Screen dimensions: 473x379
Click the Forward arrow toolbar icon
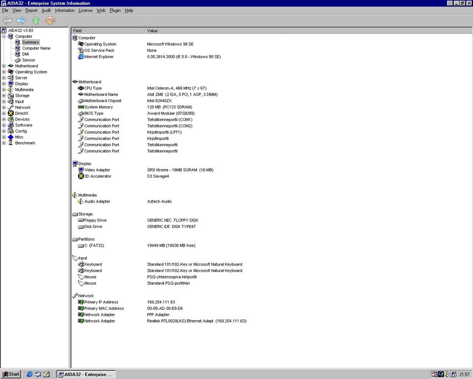click(x=21, y=20)
